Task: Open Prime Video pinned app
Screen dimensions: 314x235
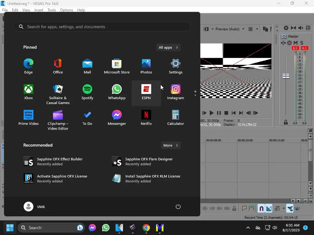Action: pyautogui.click(x=29, y=118)
